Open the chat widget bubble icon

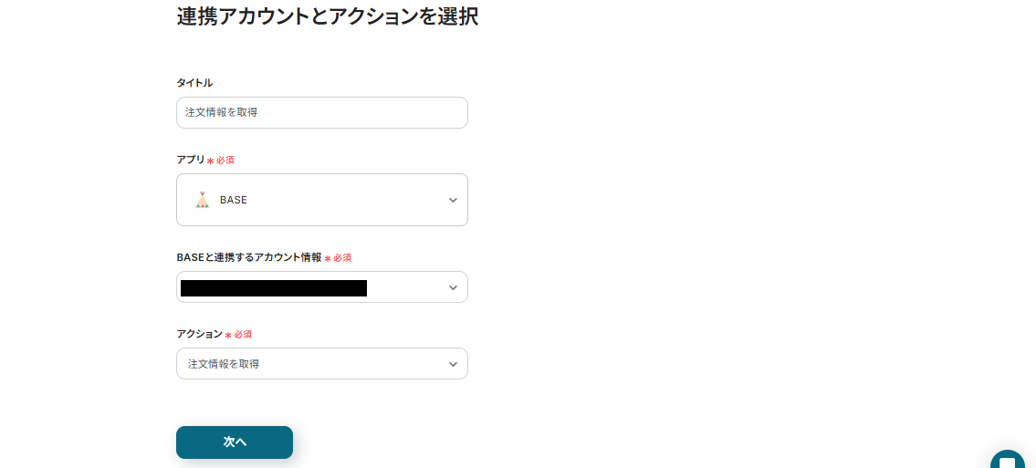click(1008, 461)
